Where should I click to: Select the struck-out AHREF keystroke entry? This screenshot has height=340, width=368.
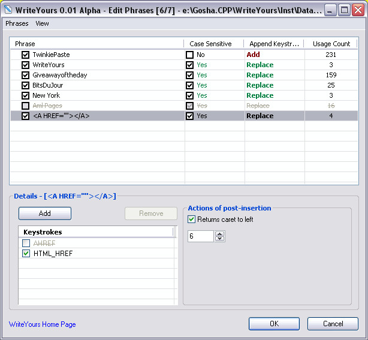pyautogui.click(x=44, y=243)
